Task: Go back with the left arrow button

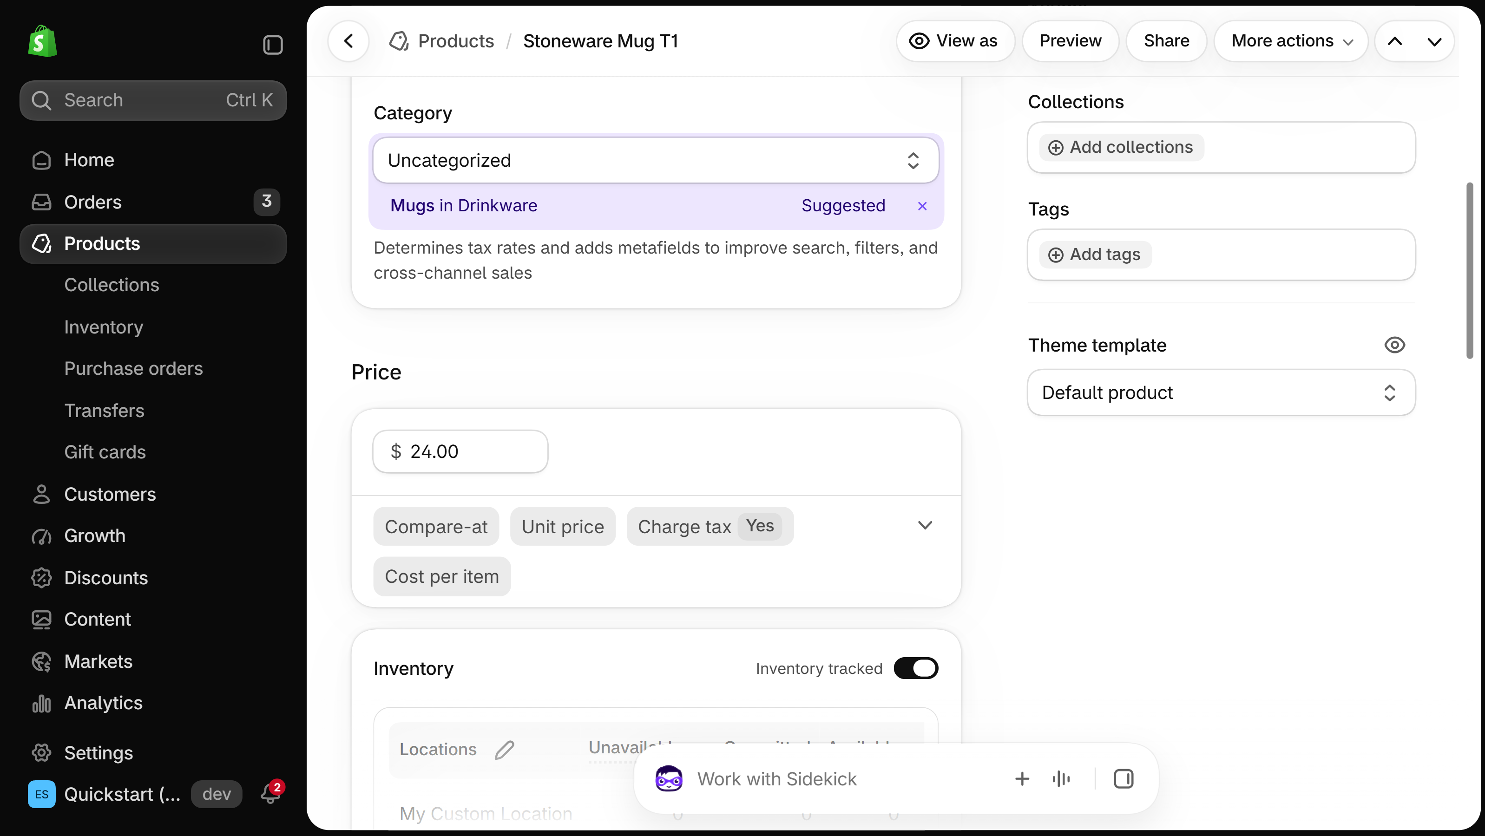Action: (348, 41)
